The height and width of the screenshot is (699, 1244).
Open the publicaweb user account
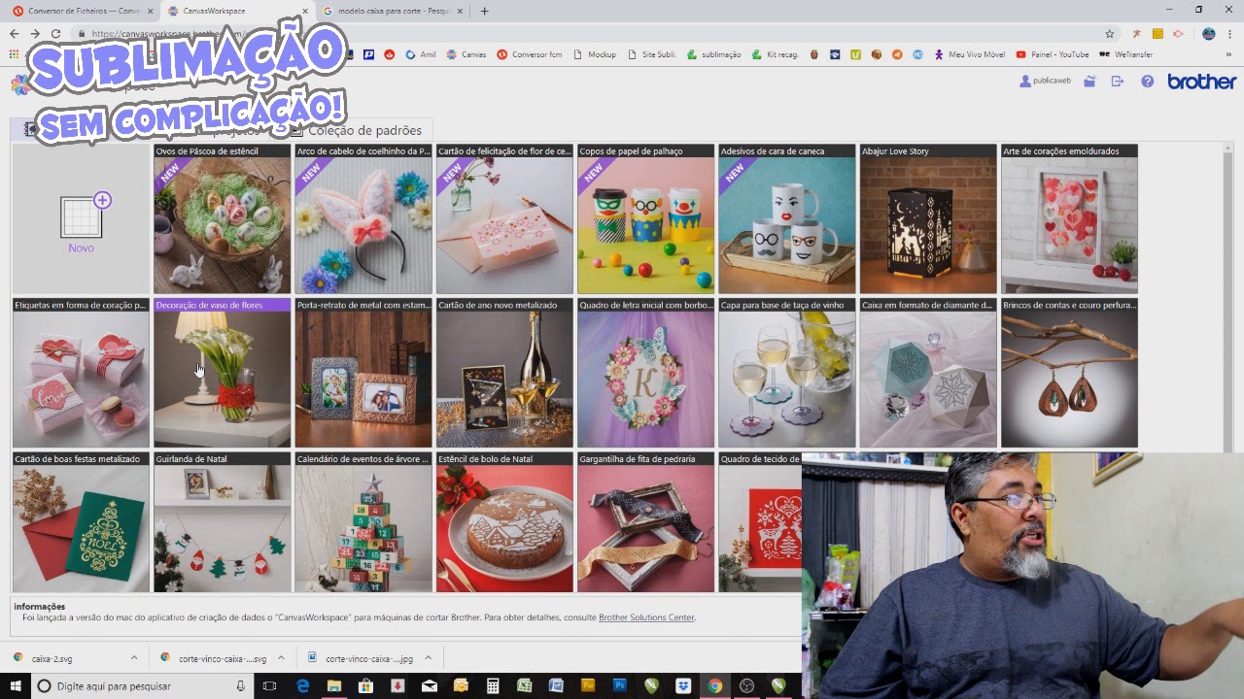click(x=1045, y=82)
